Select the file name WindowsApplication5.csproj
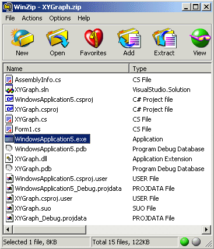 pyautogui.click(x=54, y=99)
